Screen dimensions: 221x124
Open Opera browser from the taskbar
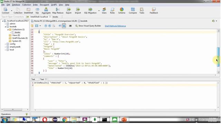(x=45, y=120)
